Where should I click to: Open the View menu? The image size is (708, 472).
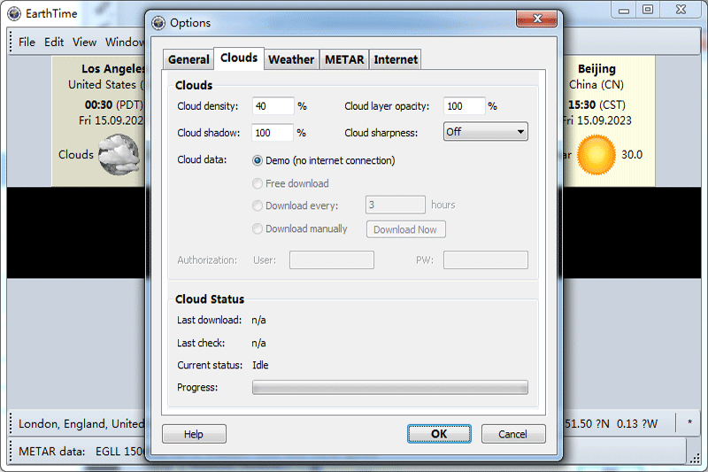[84, 42]
